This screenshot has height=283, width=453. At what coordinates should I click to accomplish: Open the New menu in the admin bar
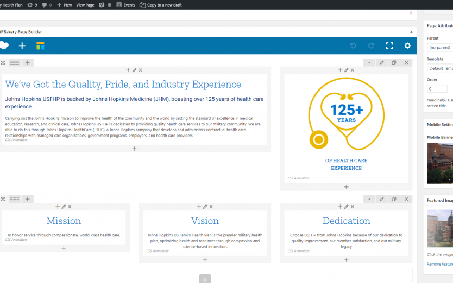pyautogui.click(x=64, y=5)
